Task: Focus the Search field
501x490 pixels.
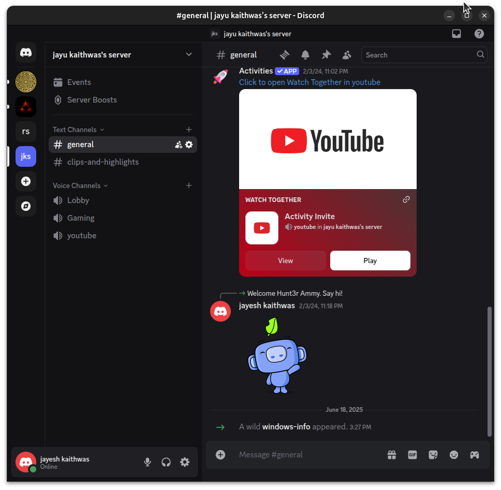Action: click(x=424, y=55)
